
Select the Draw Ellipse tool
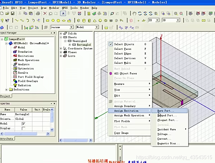click(64, 21)
